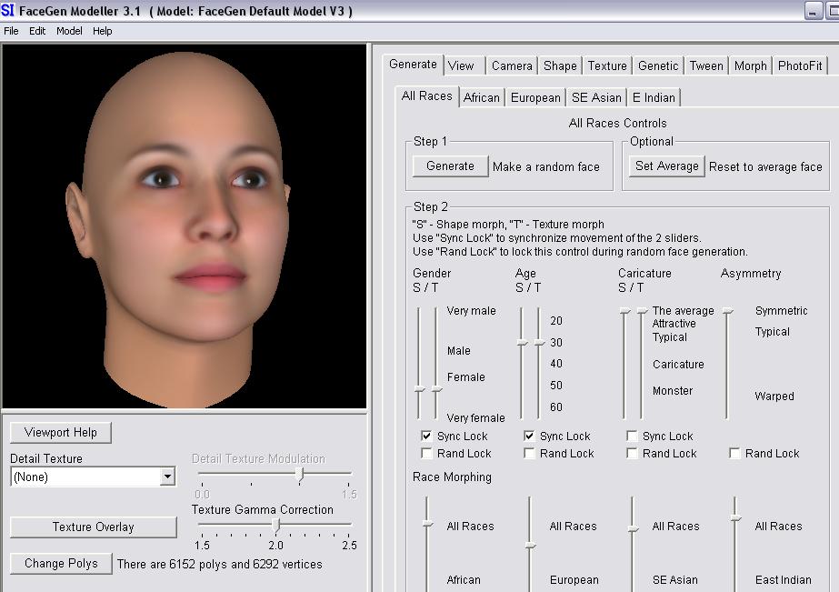Click the Viewport Help button
Image resolution: width=839 pixels, height=592 pixels.
(x=61, y=433)
